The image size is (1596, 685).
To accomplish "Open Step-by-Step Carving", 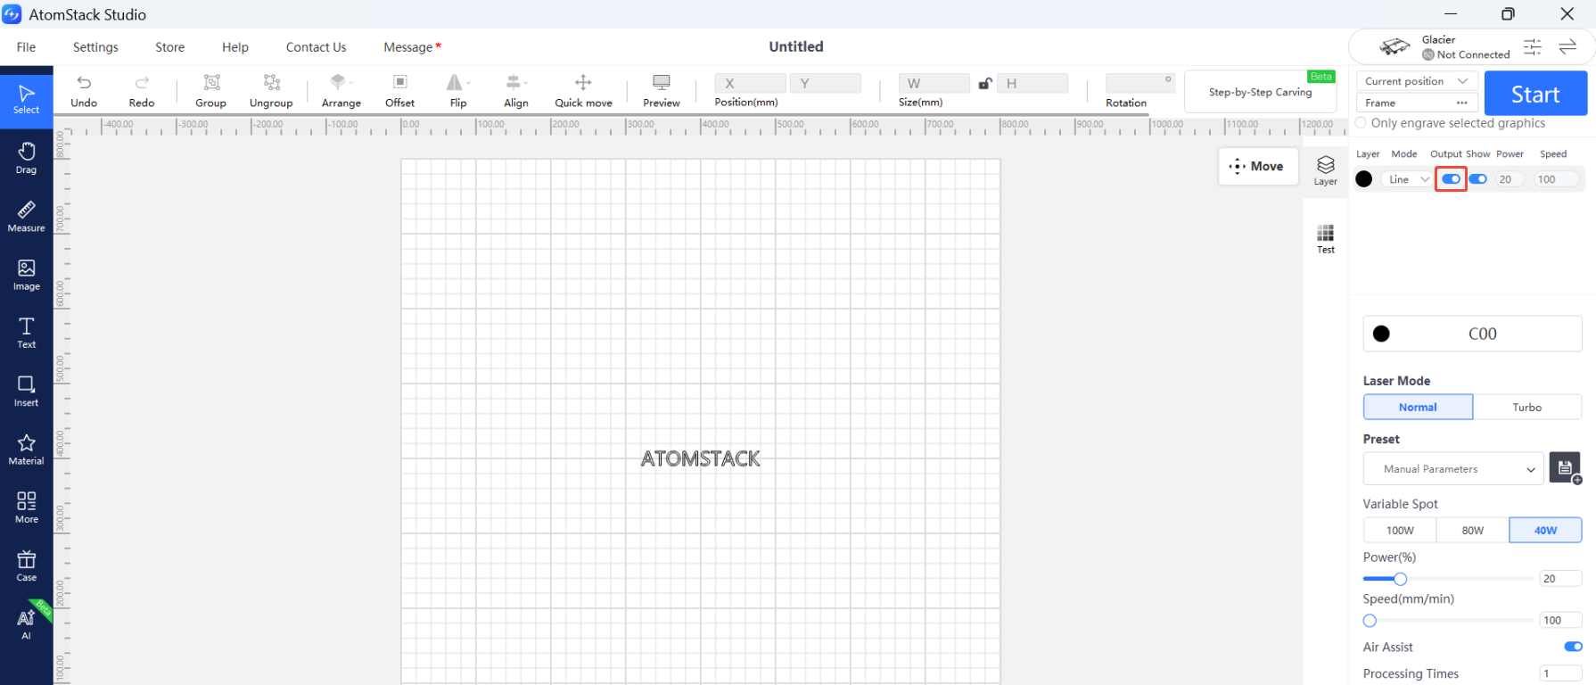I will click(1260, 92).
